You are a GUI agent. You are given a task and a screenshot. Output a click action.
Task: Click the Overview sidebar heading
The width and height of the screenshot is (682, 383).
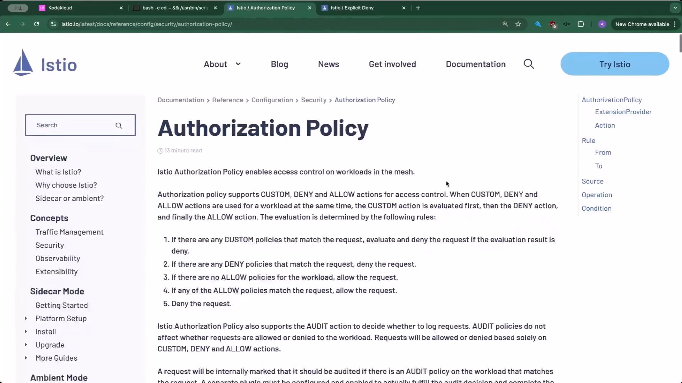[49, 158]
